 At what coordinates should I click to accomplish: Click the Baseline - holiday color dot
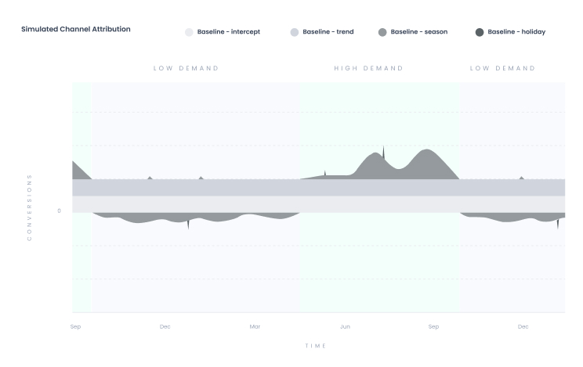coord(480,32)
